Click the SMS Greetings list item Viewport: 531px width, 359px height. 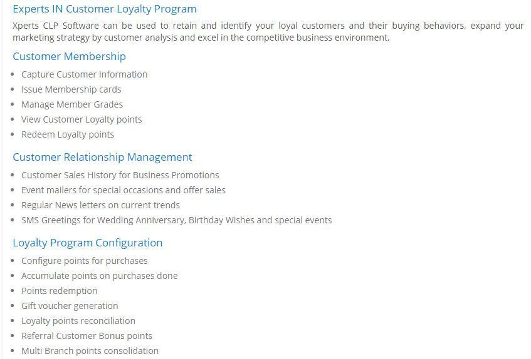click(176, 220)
